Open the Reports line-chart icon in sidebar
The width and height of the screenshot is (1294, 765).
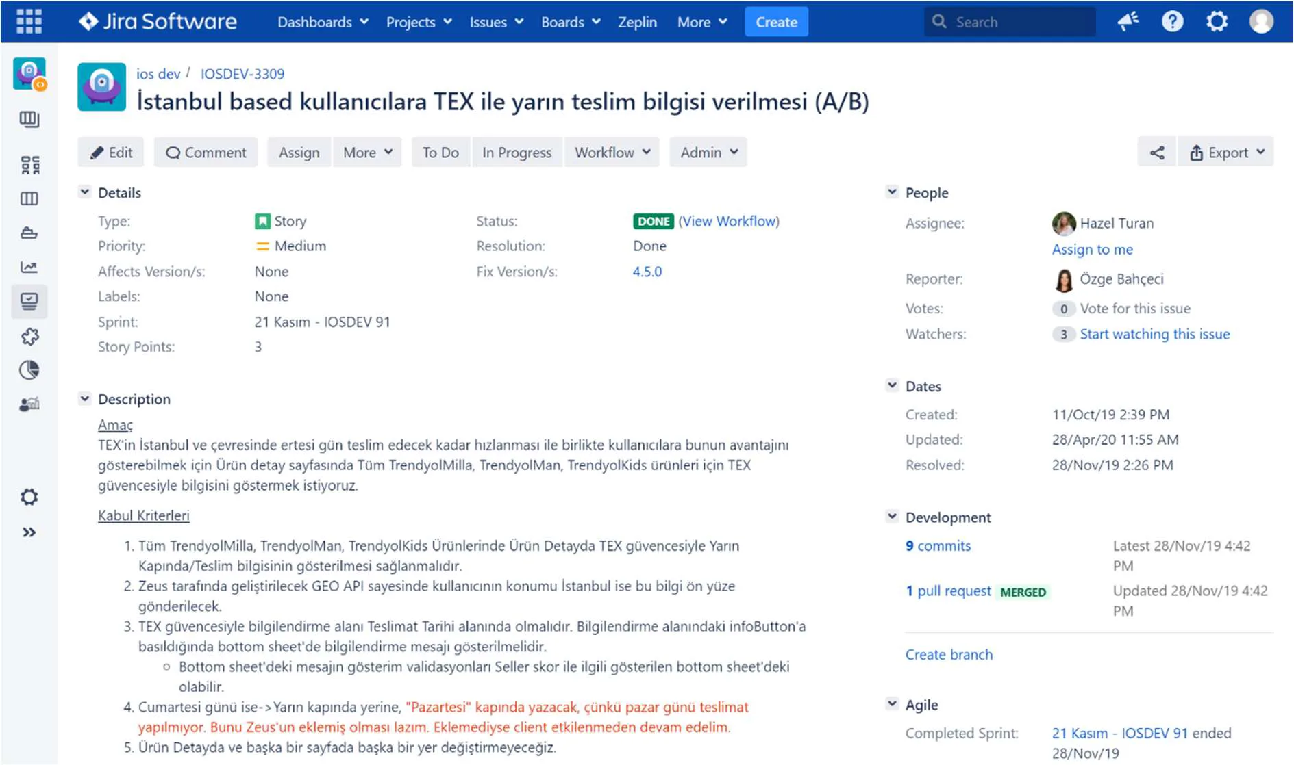[29, 268]
